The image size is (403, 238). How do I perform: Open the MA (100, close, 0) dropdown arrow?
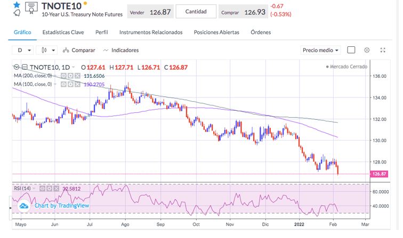click(x=55, y=84)
